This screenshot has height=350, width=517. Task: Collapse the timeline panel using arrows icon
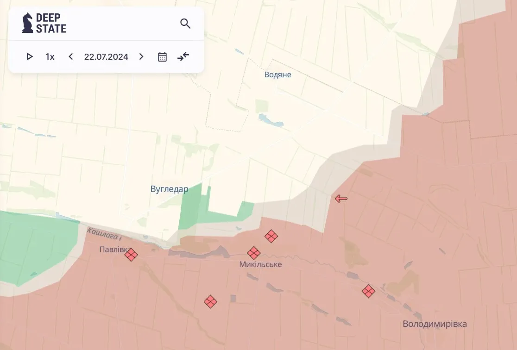[x=183, y=56]
